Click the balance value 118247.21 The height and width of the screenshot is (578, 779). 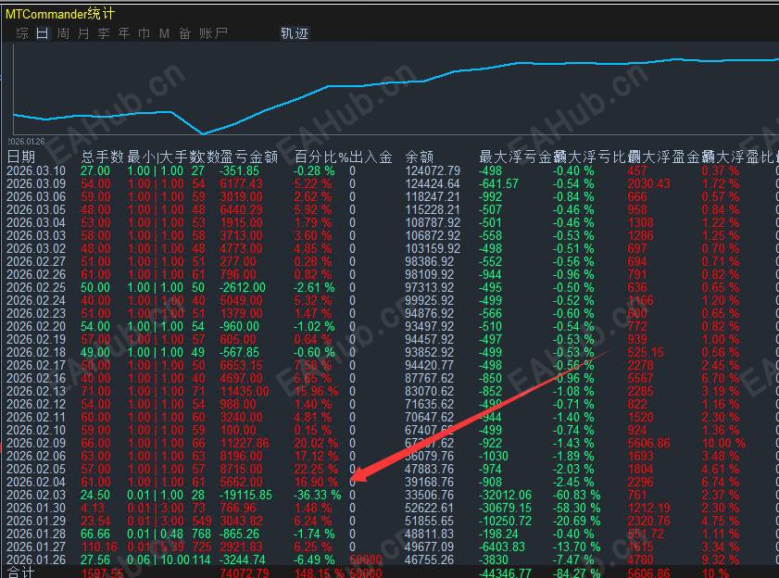coord(433,196)
